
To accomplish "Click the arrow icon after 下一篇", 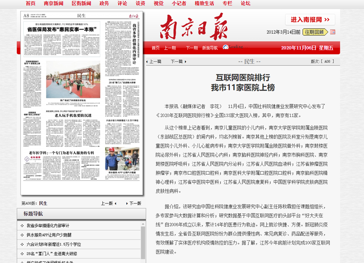I will click(186, 61).
